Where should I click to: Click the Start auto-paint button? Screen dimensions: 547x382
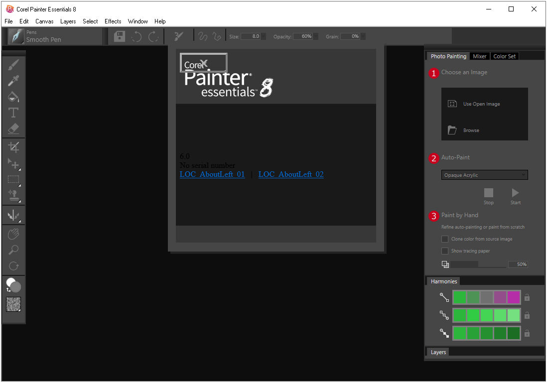coord(515,196)
